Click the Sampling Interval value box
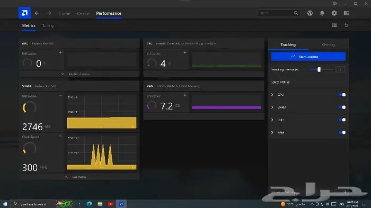The image size is (371, 208). pos(340,69)
